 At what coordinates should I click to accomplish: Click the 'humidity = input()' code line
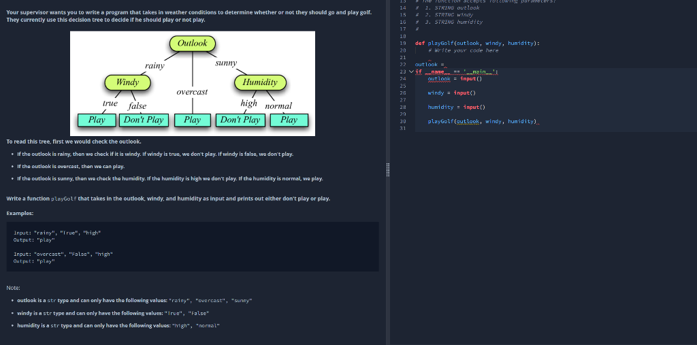pyautogui.click(x=457, y=107)
